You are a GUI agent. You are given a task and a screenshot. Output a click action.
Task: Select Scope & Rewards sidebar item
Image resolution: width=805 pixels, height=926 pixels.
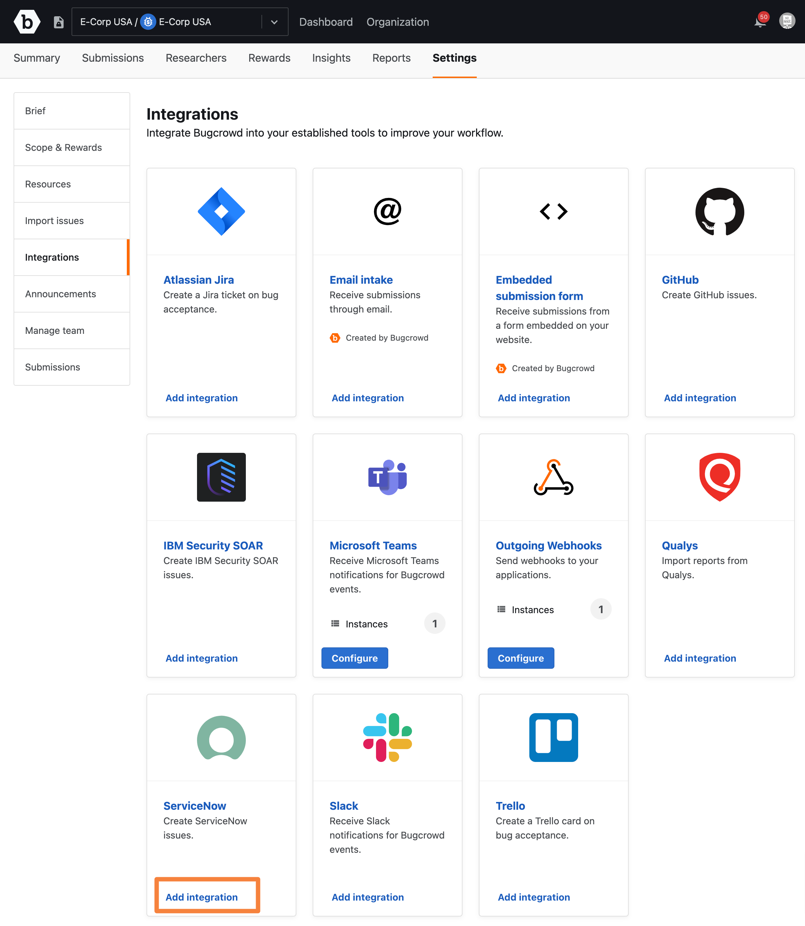point(63,147)
